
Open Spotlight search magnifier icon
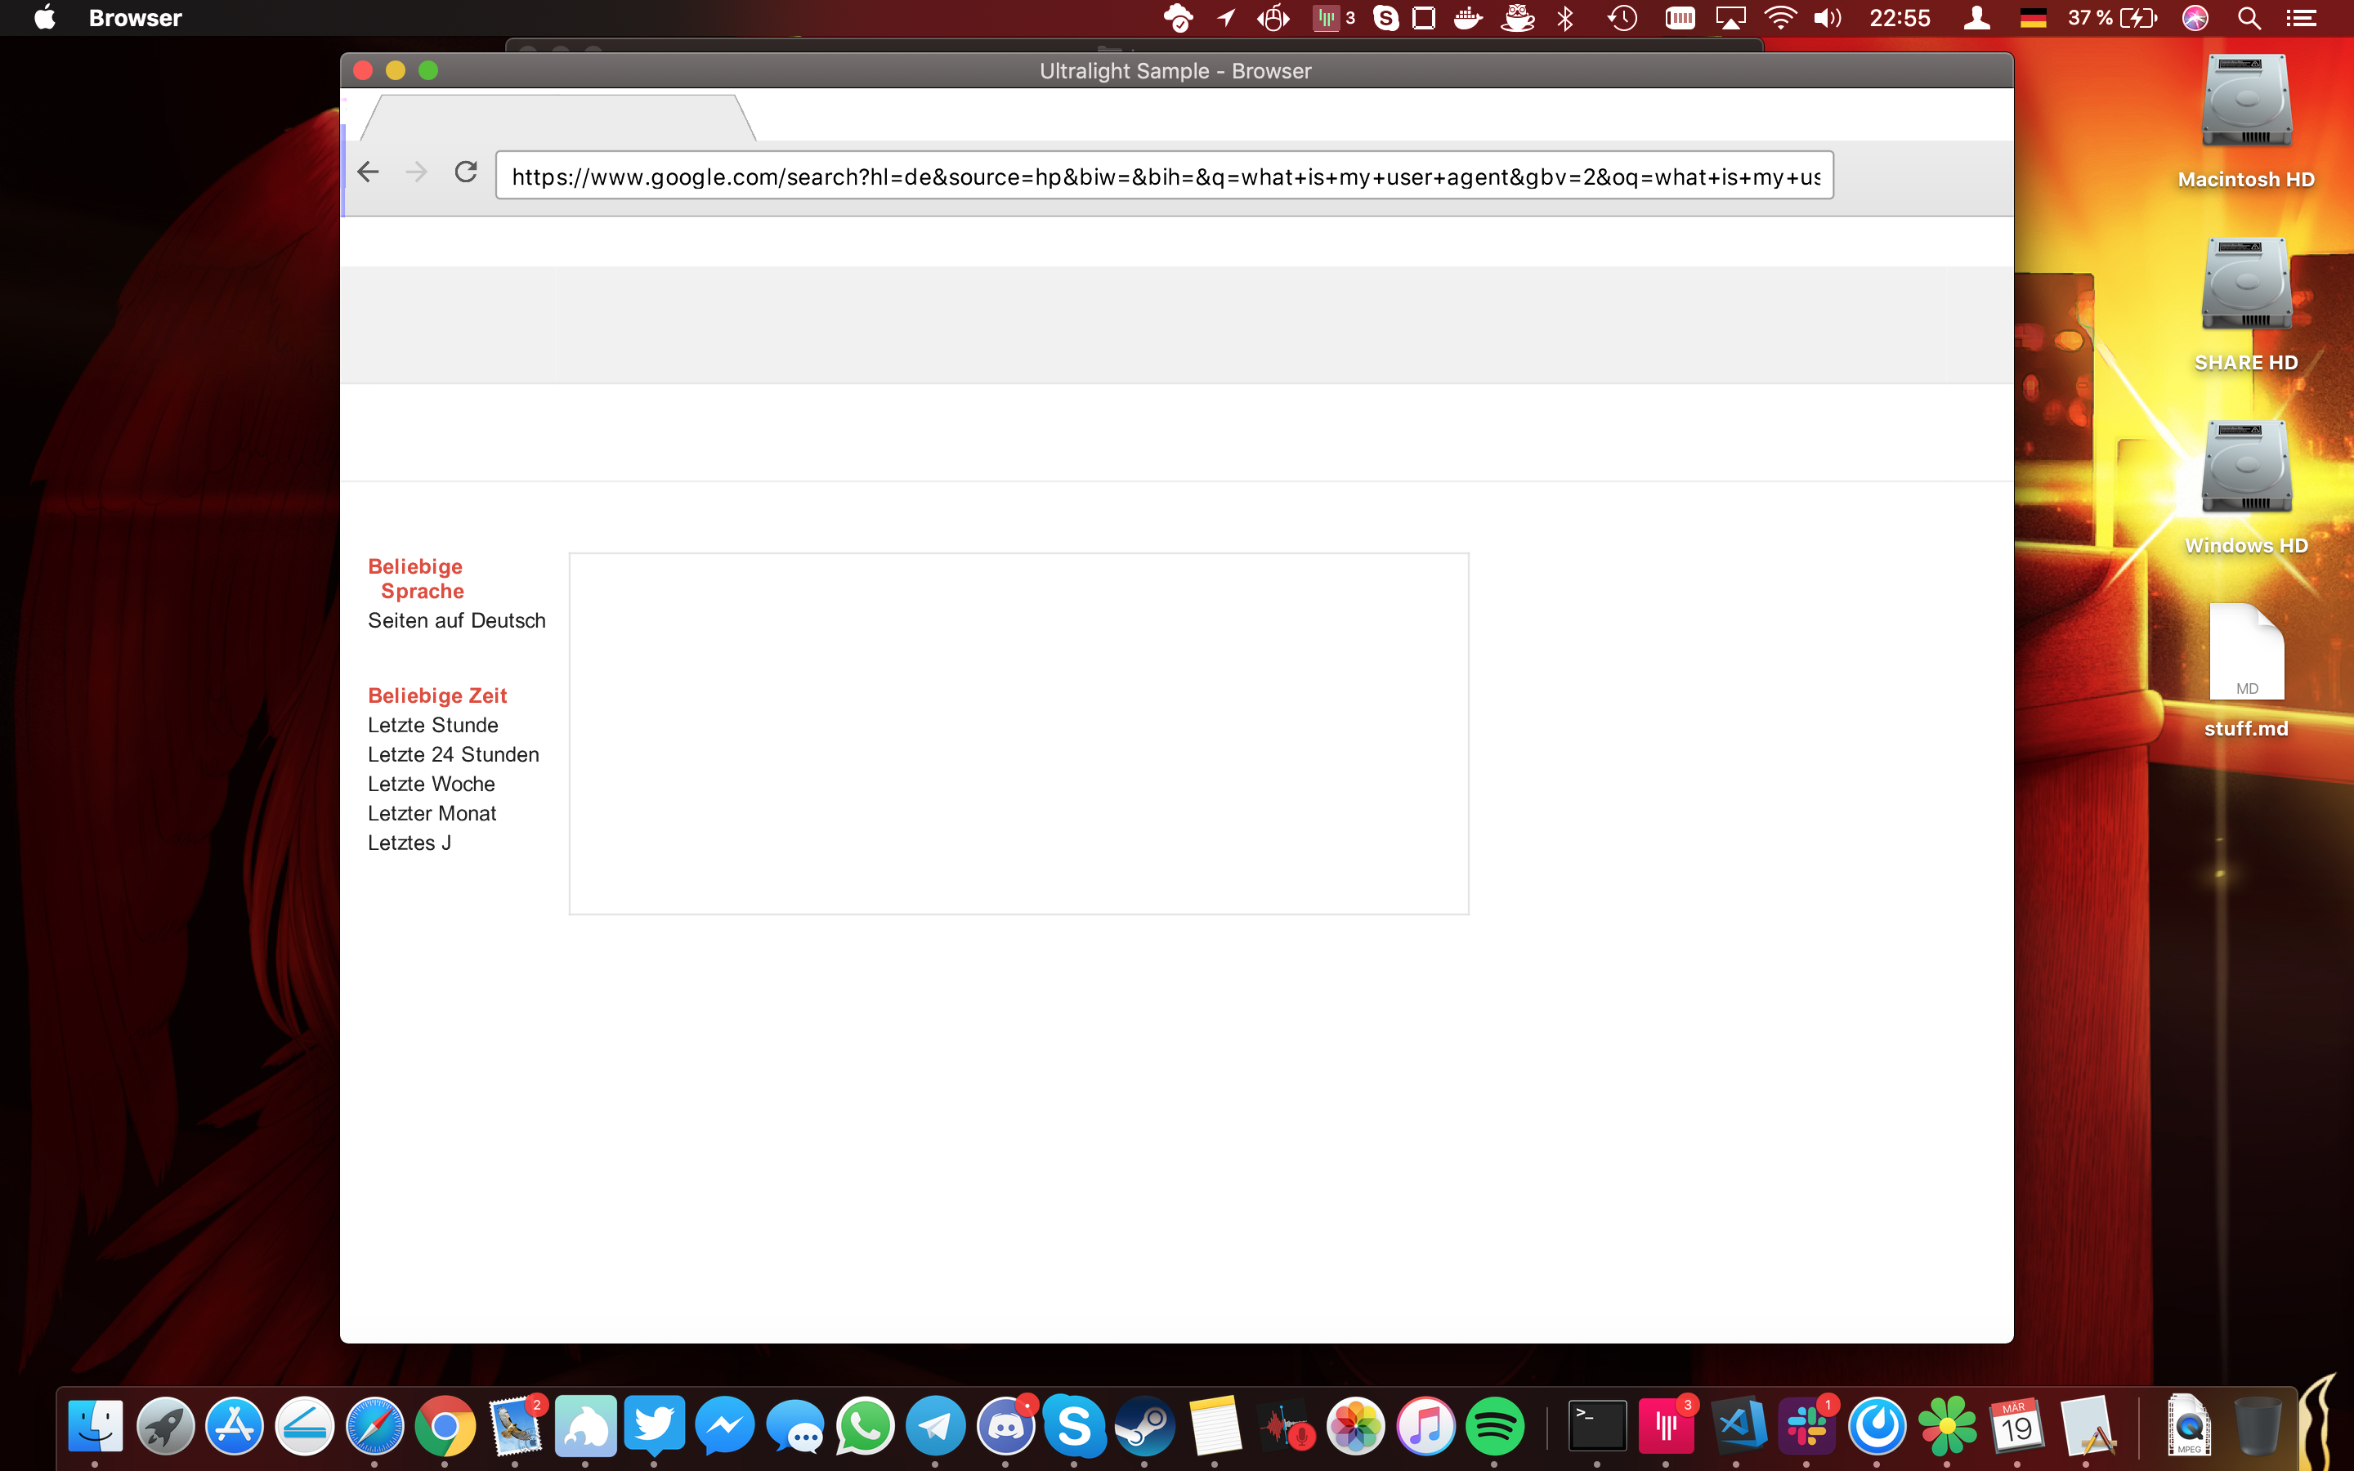click(2248, 17)
